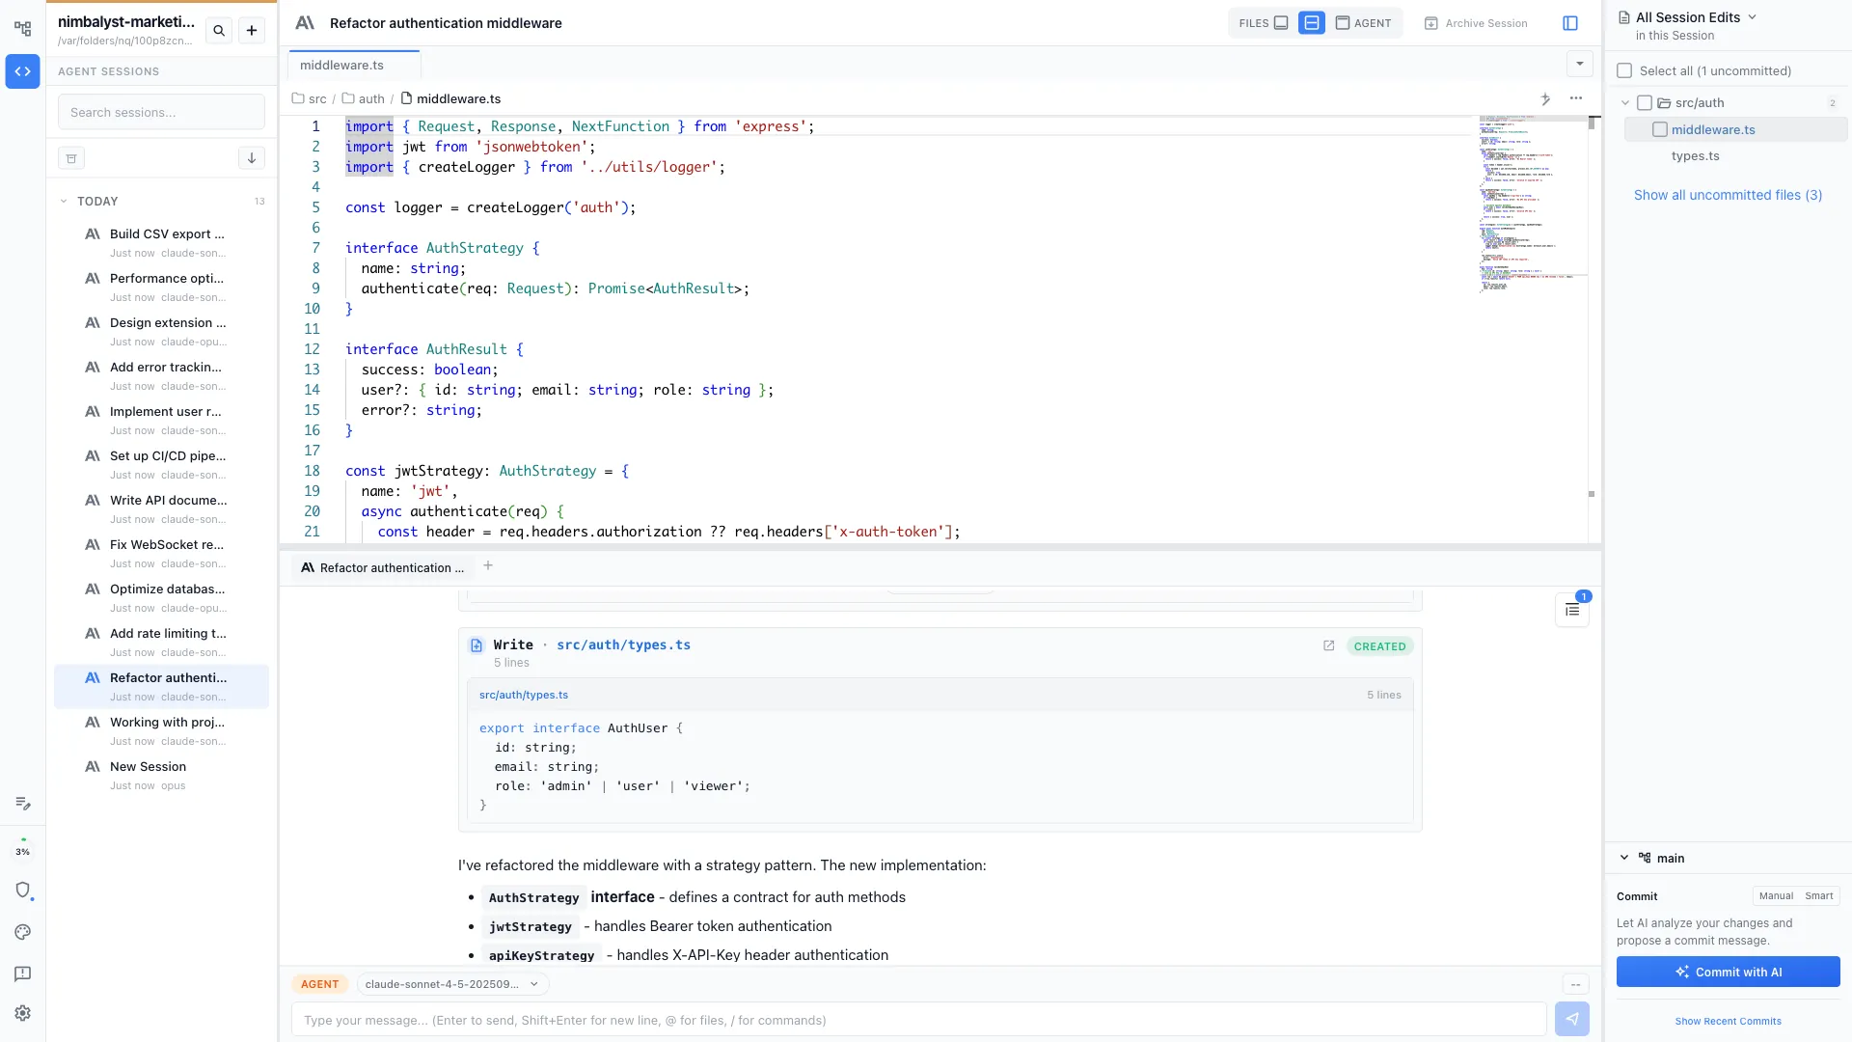
Task: Open the theme palette icon in left rail
Action: (23, 932)
